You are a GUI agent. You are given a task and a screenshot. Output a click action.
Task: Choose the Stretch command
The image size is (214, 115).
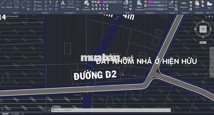click(x=38, y=9)
